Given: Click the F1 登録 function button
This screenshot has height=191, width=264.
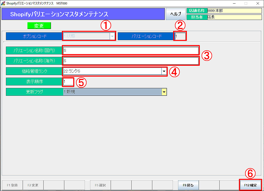Looking at the screenshot, I should point(12,185).
